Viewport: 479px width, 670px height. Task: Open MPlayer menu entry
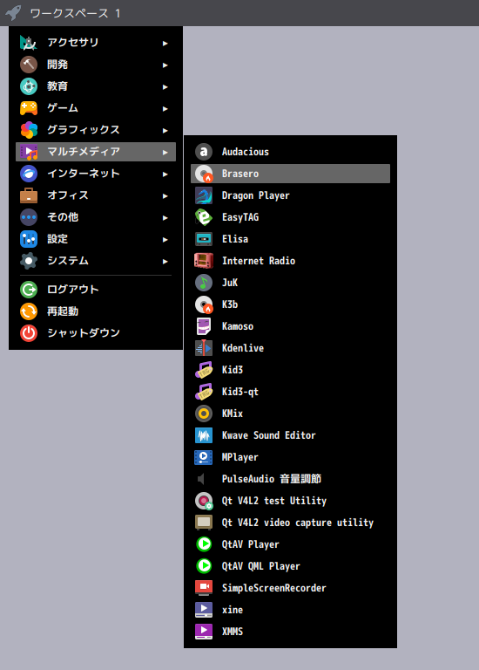(x=290, y=457)
